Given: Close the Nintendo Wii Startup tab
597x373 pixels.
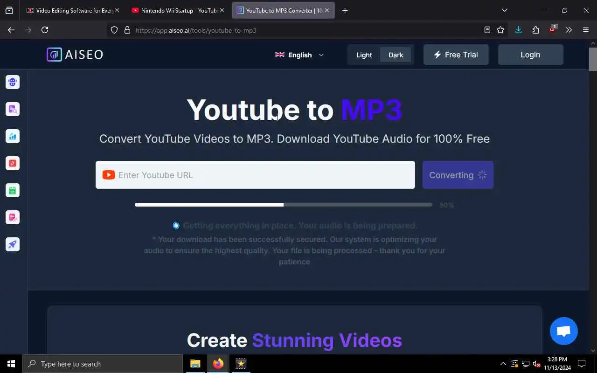Looking at the screenshot, I should [222, 10].
